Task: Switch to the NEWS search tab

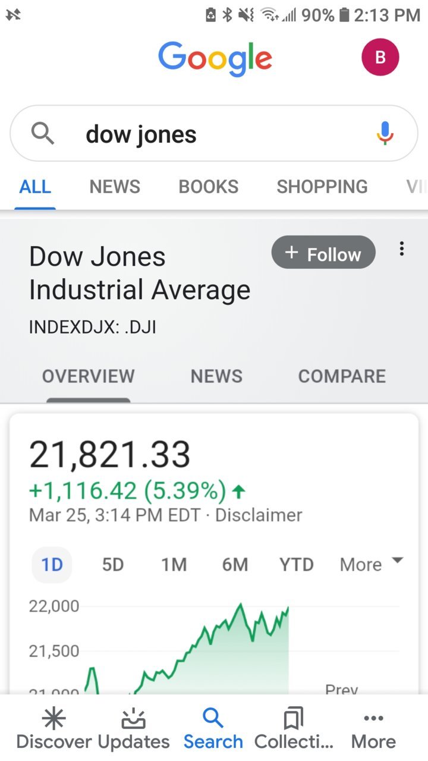Action: point(115,187)
